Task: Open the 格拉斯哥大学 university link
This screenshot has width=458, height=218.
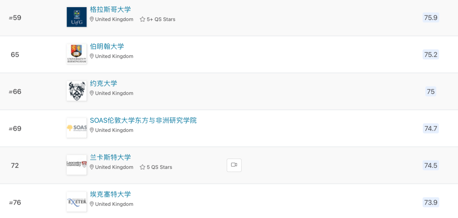Action: [x=110, y=10]
